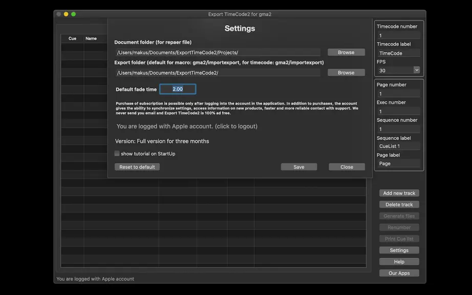The height and width of the screenshot is (295, 472).
Task: Save the settings
Action: coord(299,167)
